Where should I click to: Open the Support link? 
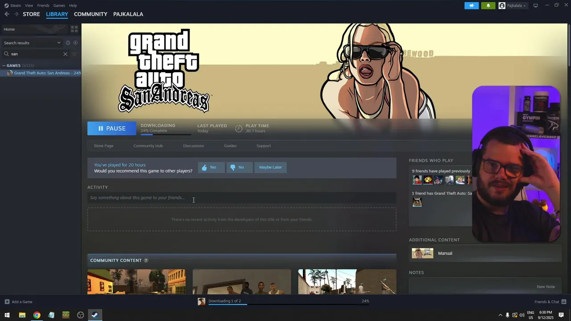pos(263,146)
